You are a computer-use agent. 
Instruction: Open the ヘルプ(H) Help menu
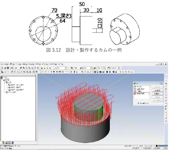[x=61, y=64]
